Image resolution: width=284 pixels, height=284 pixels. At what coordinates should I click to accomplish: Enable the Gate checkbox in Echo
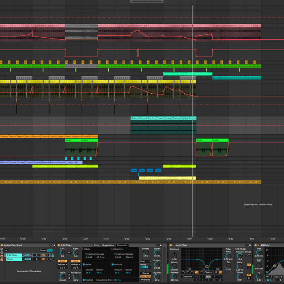(x=84, y=249)
